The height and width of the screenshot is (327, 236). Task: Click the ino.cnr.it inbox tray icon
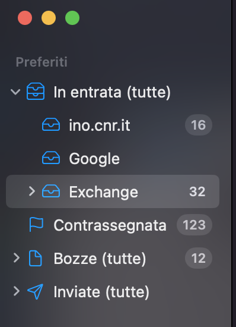tap(51, 124)
